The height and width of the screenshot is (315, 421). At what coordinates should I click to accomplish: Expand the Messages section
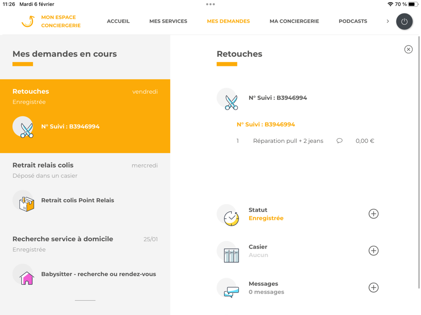373,287
